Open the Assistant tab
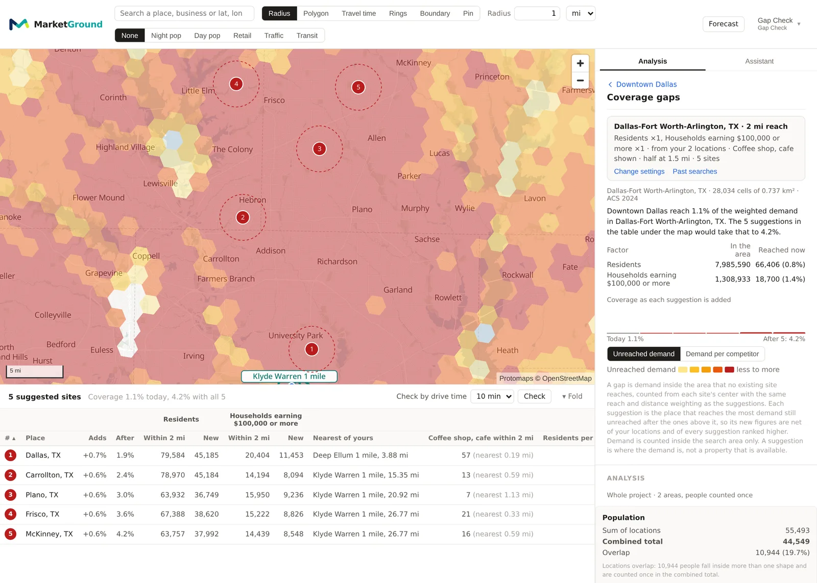 (759, 61)
